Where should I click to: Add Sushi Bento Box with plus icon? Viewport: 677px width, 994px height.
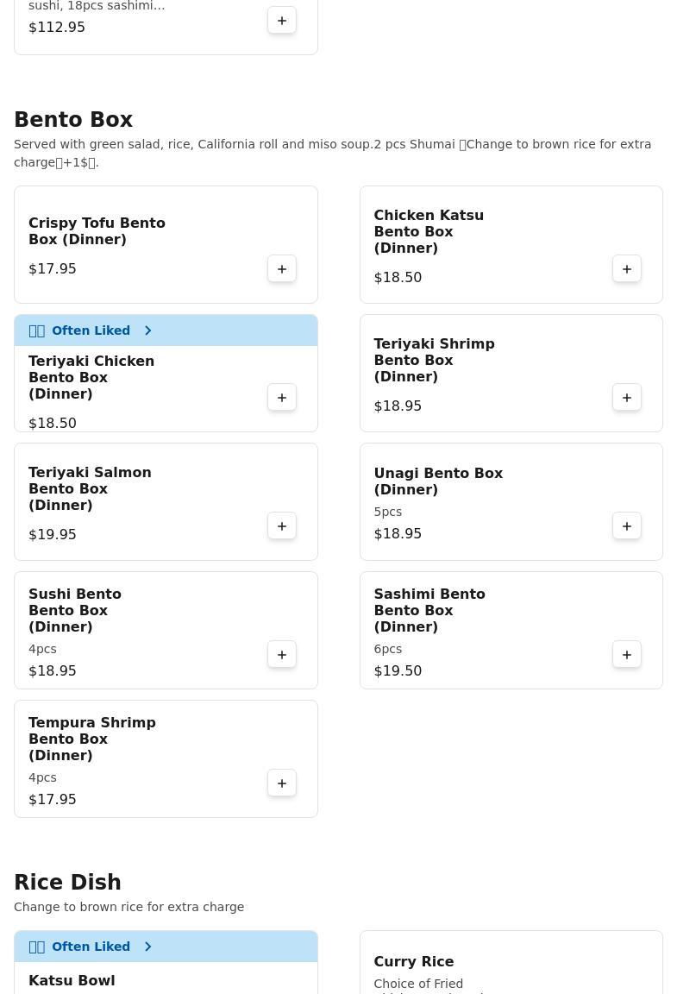pos(282,655)
